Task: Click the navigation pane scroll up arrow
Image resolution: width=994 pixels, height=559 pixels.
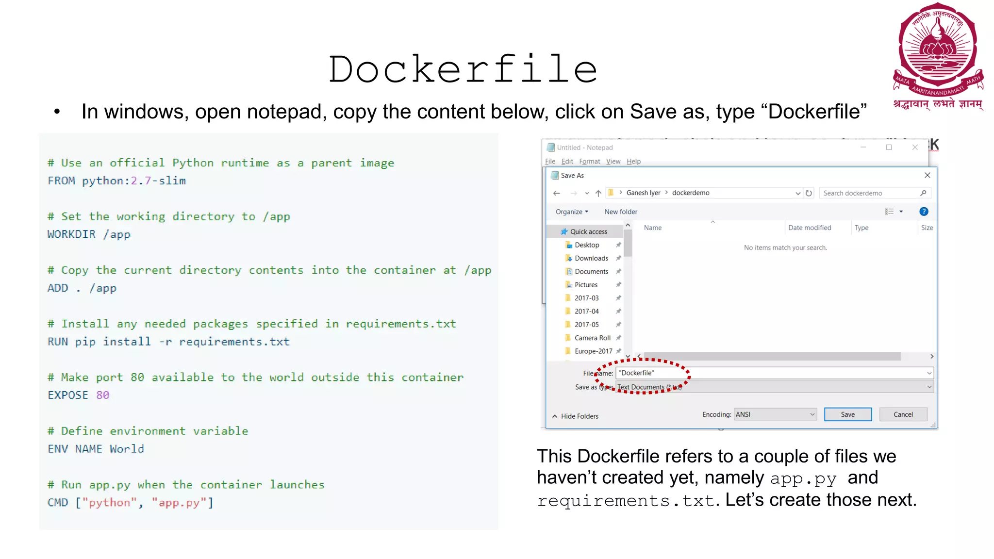Action: tap(628, 225)
